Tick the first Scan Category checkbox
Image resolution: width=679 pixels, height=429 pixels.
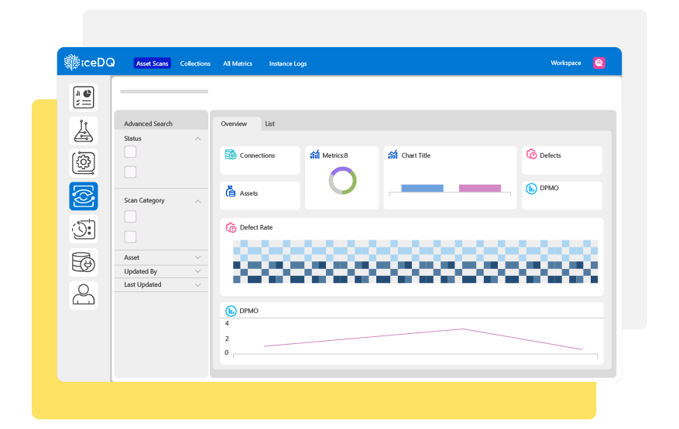(x=130, y=216)
